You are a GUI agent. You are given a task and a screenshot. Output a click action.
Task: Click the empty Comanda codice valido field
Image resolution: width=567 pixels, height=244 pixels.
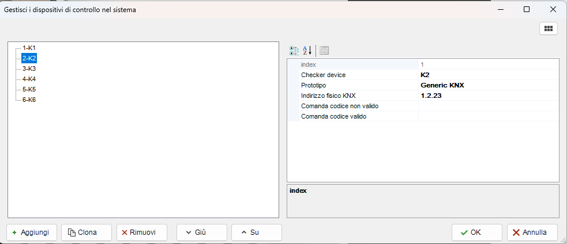pyautogui.click(x=488, y=116)
